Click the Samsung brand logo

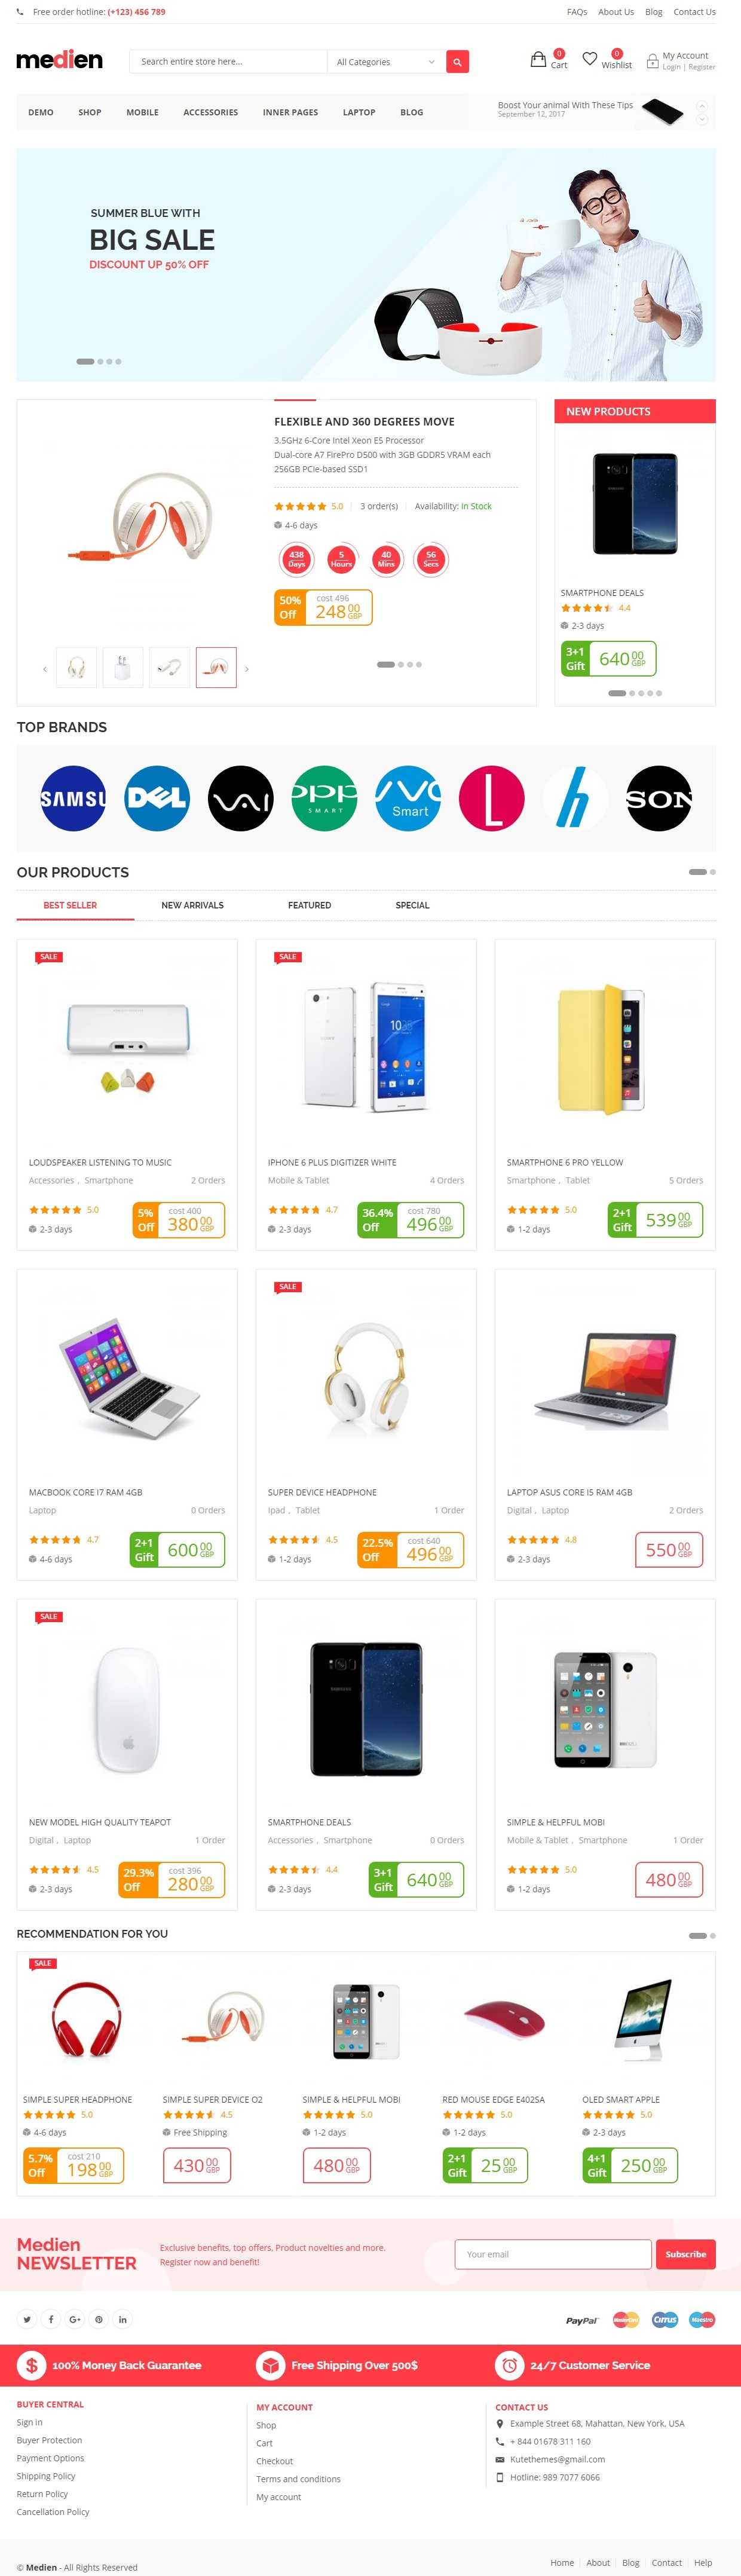[73, 798]
